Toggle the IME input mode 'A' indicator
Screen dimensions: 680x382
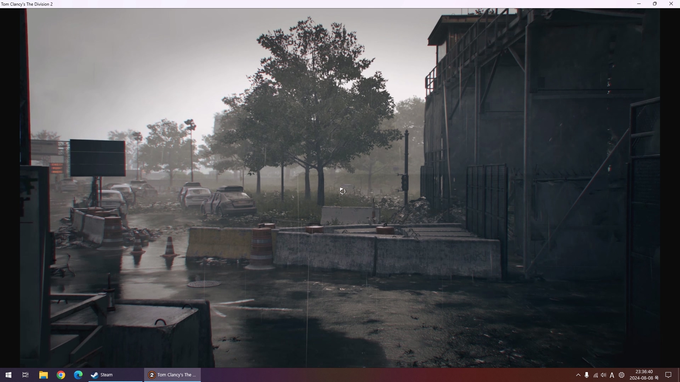point(612,375)
